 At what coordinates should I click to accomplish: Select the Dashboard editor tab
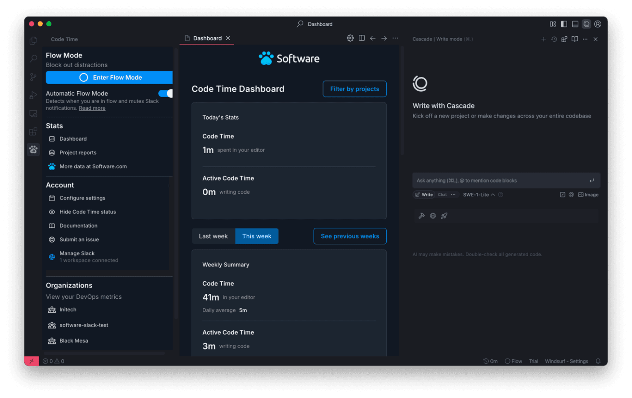click(x=207, y=38)
